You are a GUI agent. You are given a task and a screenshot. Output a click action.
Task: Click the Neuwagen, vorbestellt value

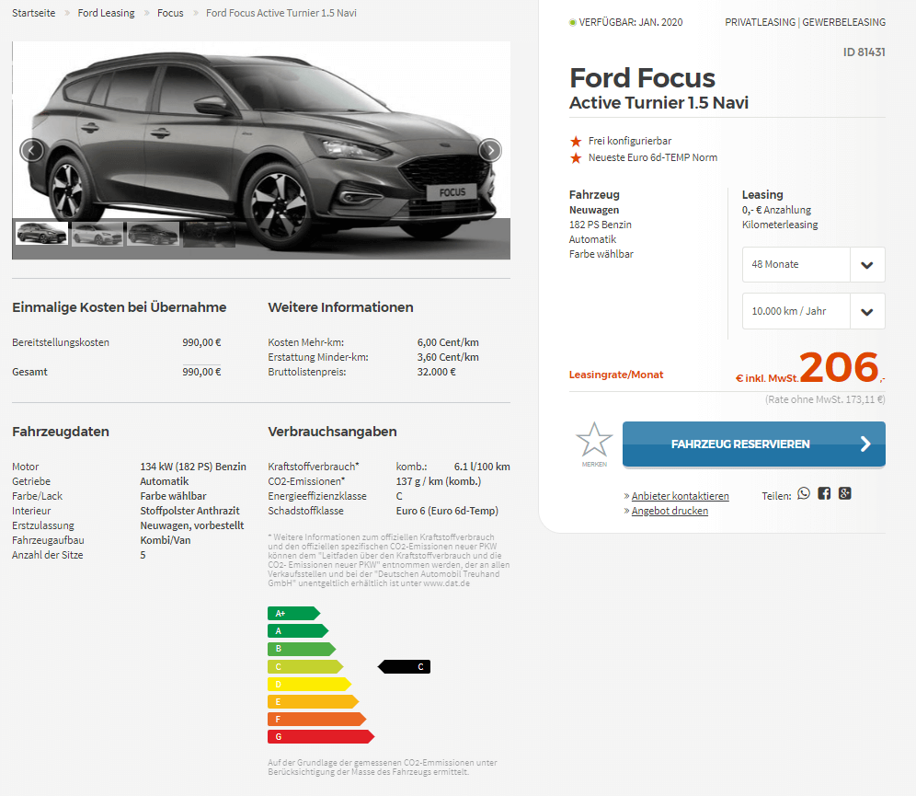(x=191, y=525)
